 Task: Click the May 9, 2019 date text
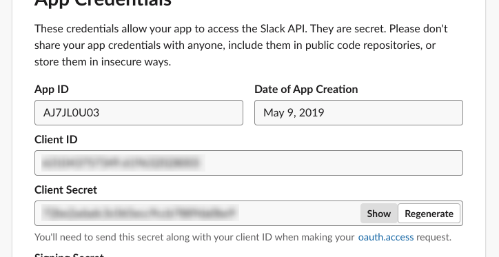click(294, 112)
